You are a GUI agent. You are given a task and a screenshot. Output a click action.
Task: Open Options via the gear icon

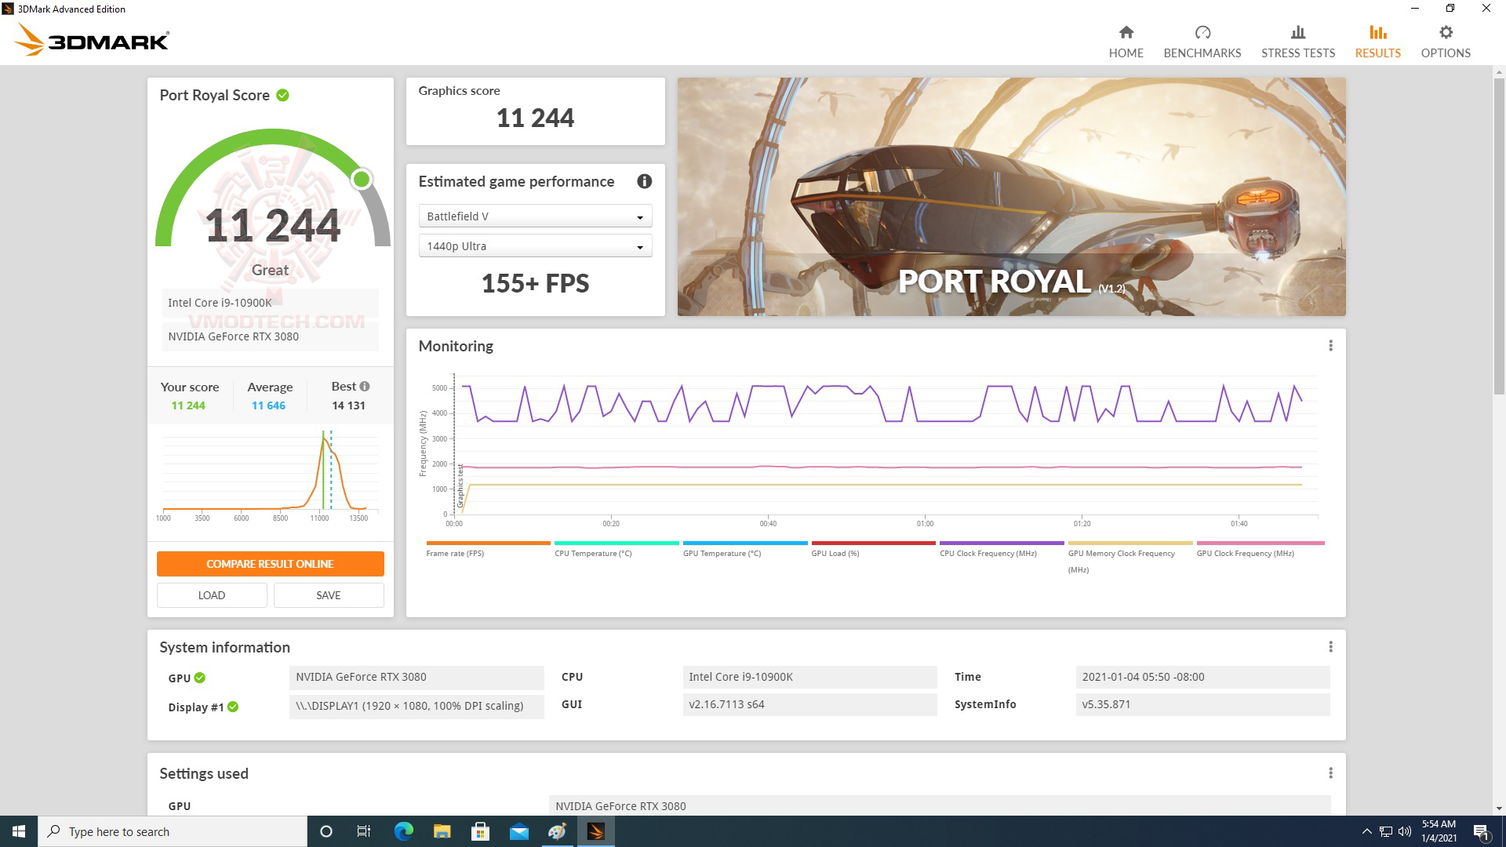pyautogui.click(x=1445, y=39)
